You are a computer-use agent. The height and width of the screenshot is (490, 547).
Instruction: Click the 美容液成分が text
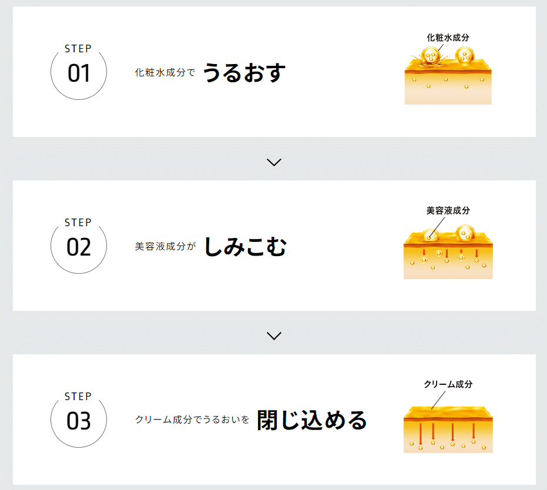pyautogui.click(x=165, y=246)
